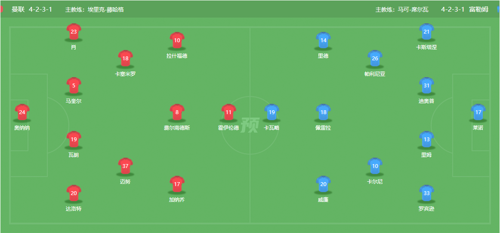This screenshot has height=233, width=500.
Task: Click the red number 8 jersey 费尔南德斯
Action: [177, 112]
